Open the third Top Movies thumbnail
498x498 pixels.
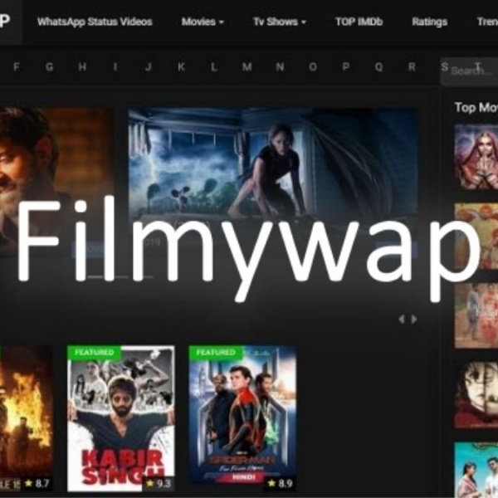tap(476, 315)
